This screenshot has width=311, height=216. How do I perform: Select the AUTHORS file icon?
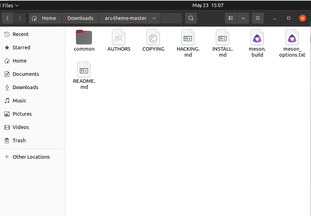119,37
